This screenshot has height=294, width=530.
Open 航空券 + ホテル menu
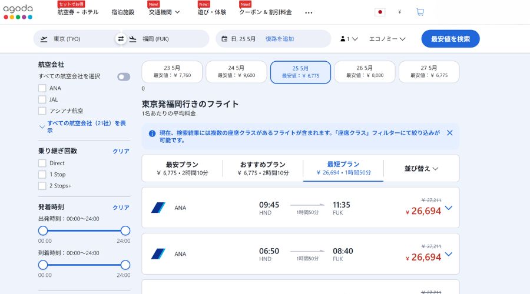[78, 12]
